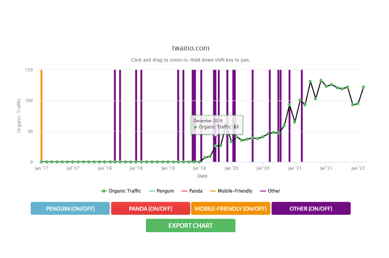Click the 100 y-axis value

click(29, 101)
